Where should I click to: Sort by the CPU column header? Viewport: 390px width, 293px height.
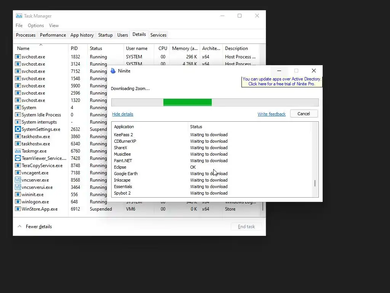[162, 48]
